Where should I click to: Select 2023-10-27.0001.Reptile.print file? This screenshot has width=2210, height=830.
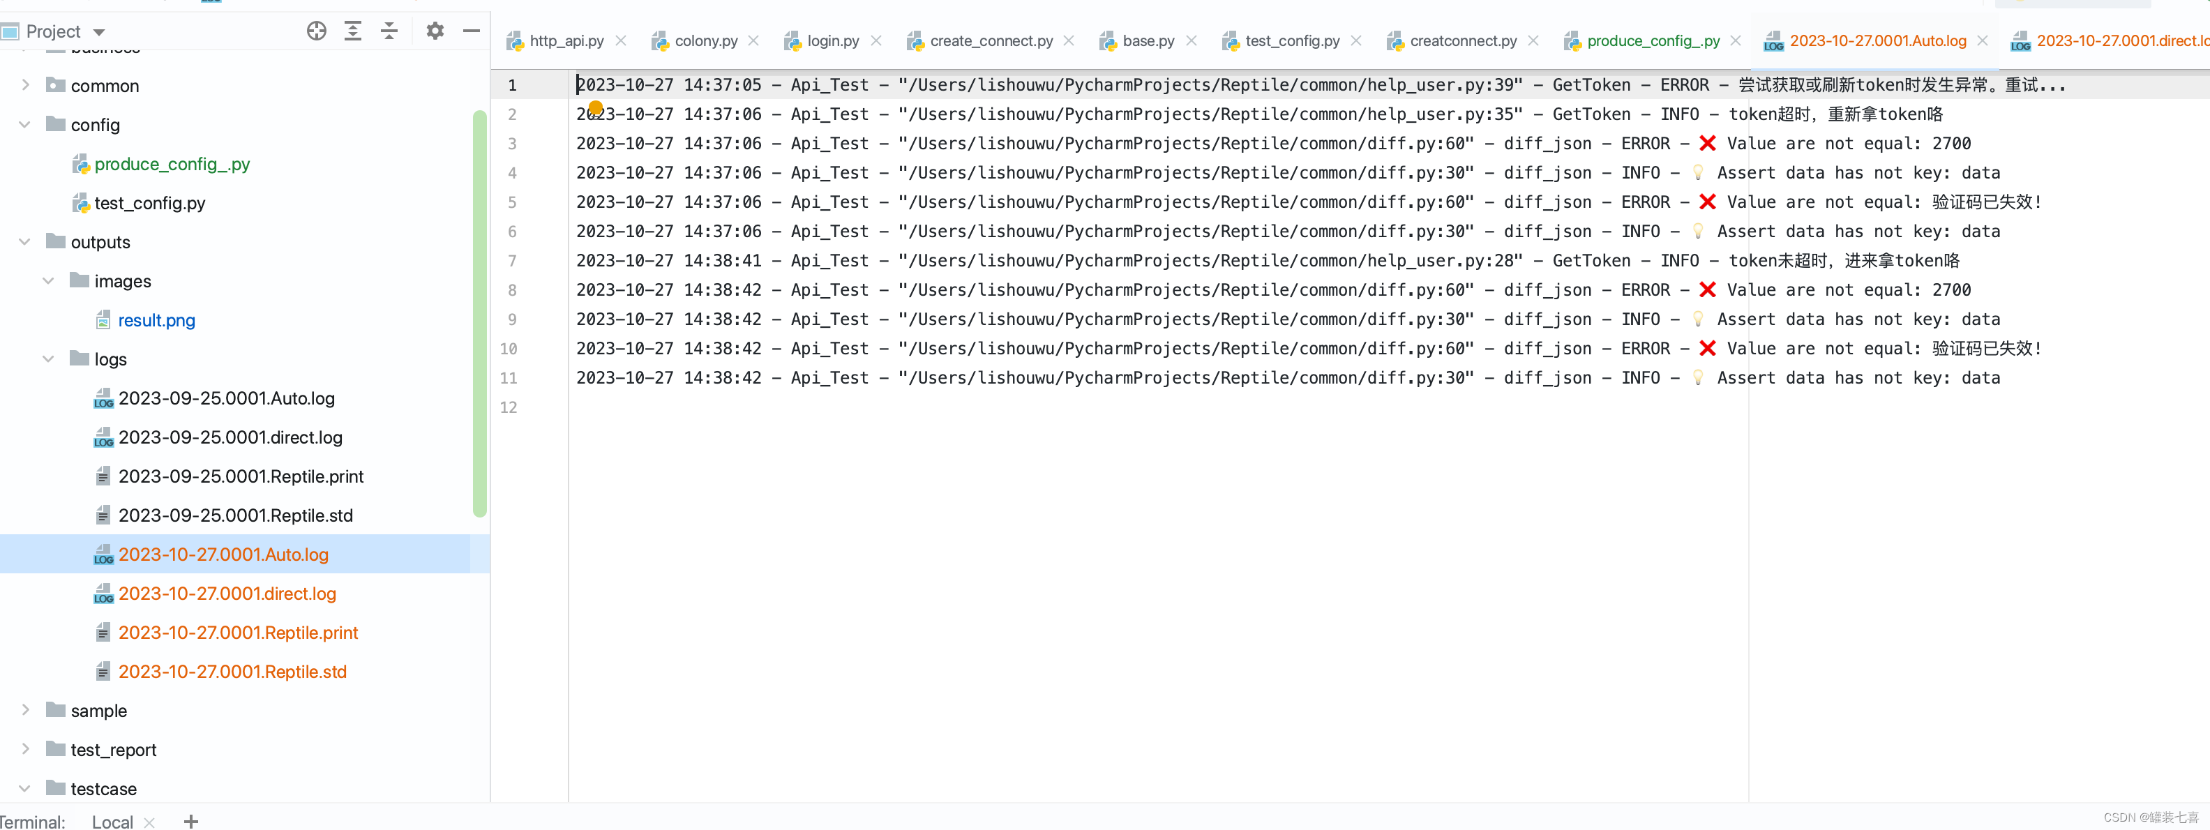tap(239, 632)
